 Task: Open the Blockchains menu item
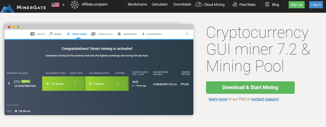coord(137,4)
